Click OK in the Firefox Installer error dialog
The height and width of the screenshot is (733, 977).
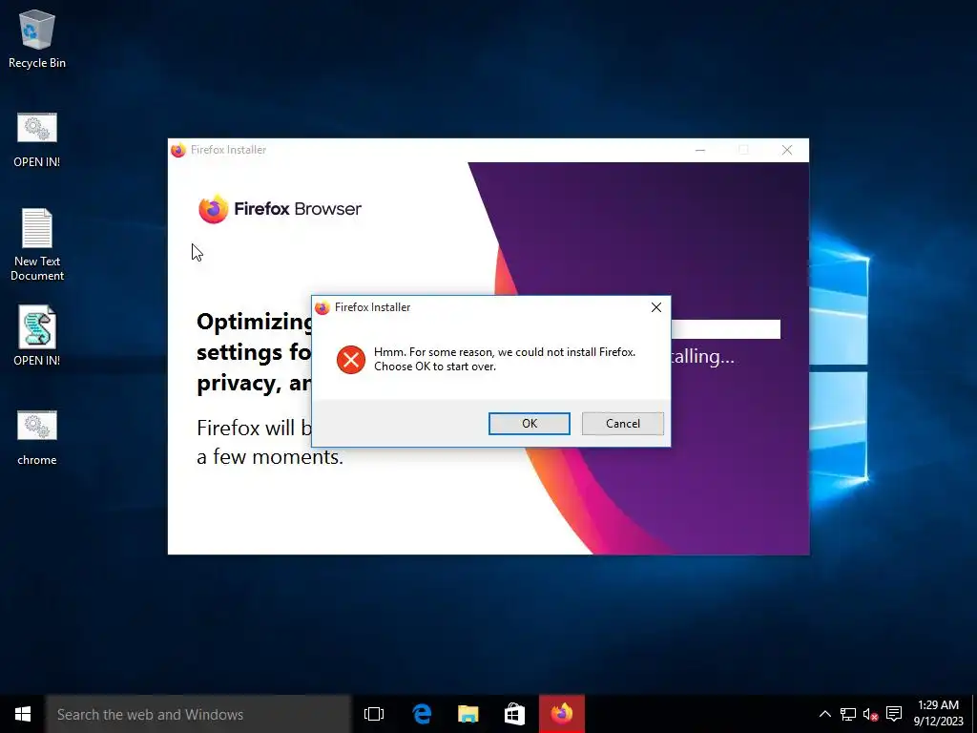(x=529, y=423)
